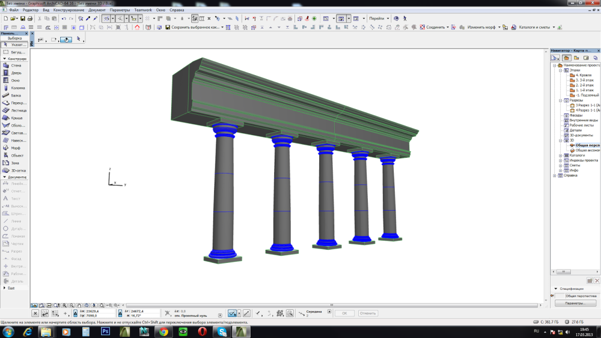Click the horizontal scrollbar below the 3D view
The image size is (601, 338).
[x=332, y=306]
